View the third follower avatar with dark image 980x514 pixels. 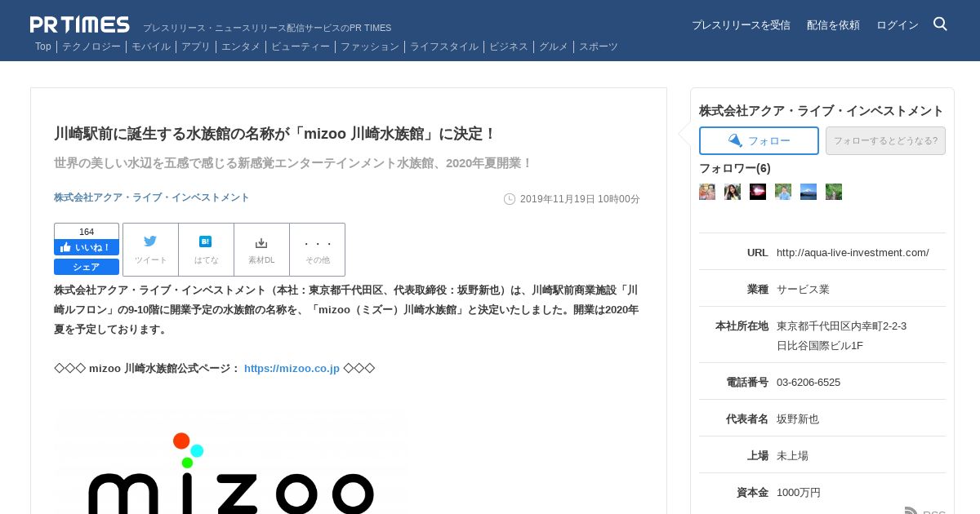point(758,192)
